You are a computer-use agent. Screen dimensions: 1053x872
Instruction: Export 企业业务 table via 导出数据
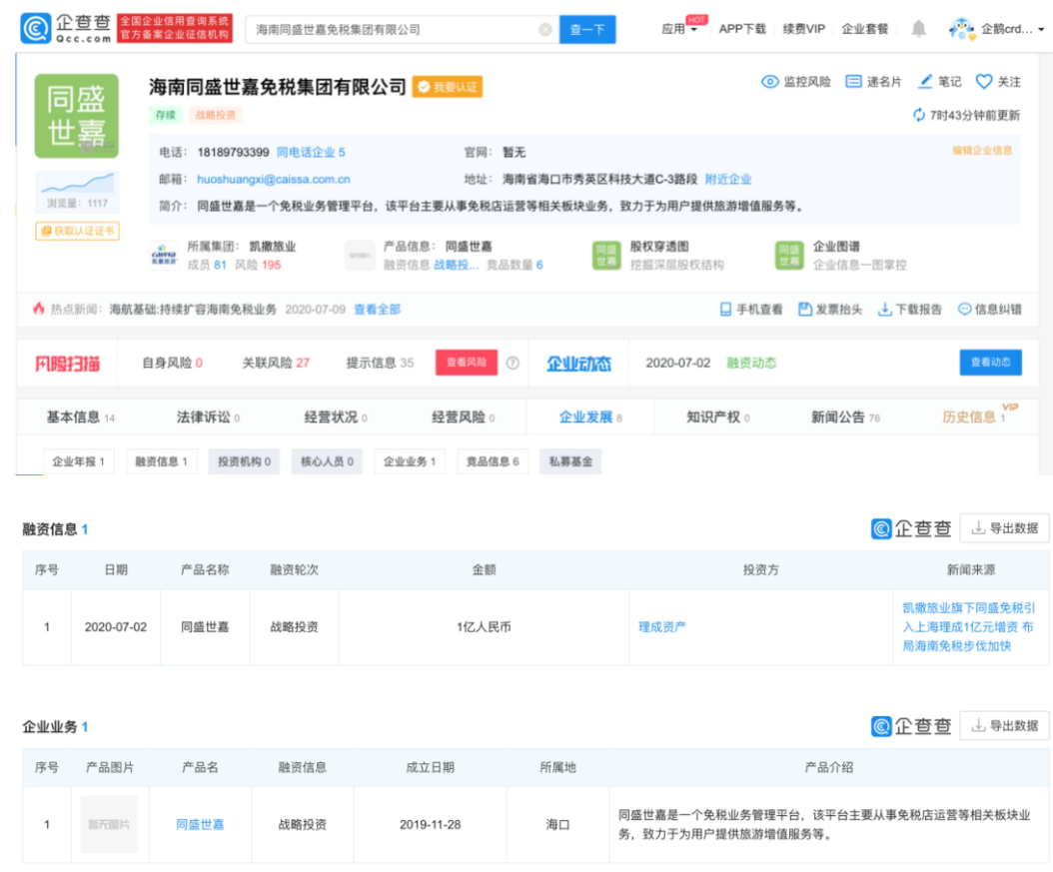tap(1005, 725)
